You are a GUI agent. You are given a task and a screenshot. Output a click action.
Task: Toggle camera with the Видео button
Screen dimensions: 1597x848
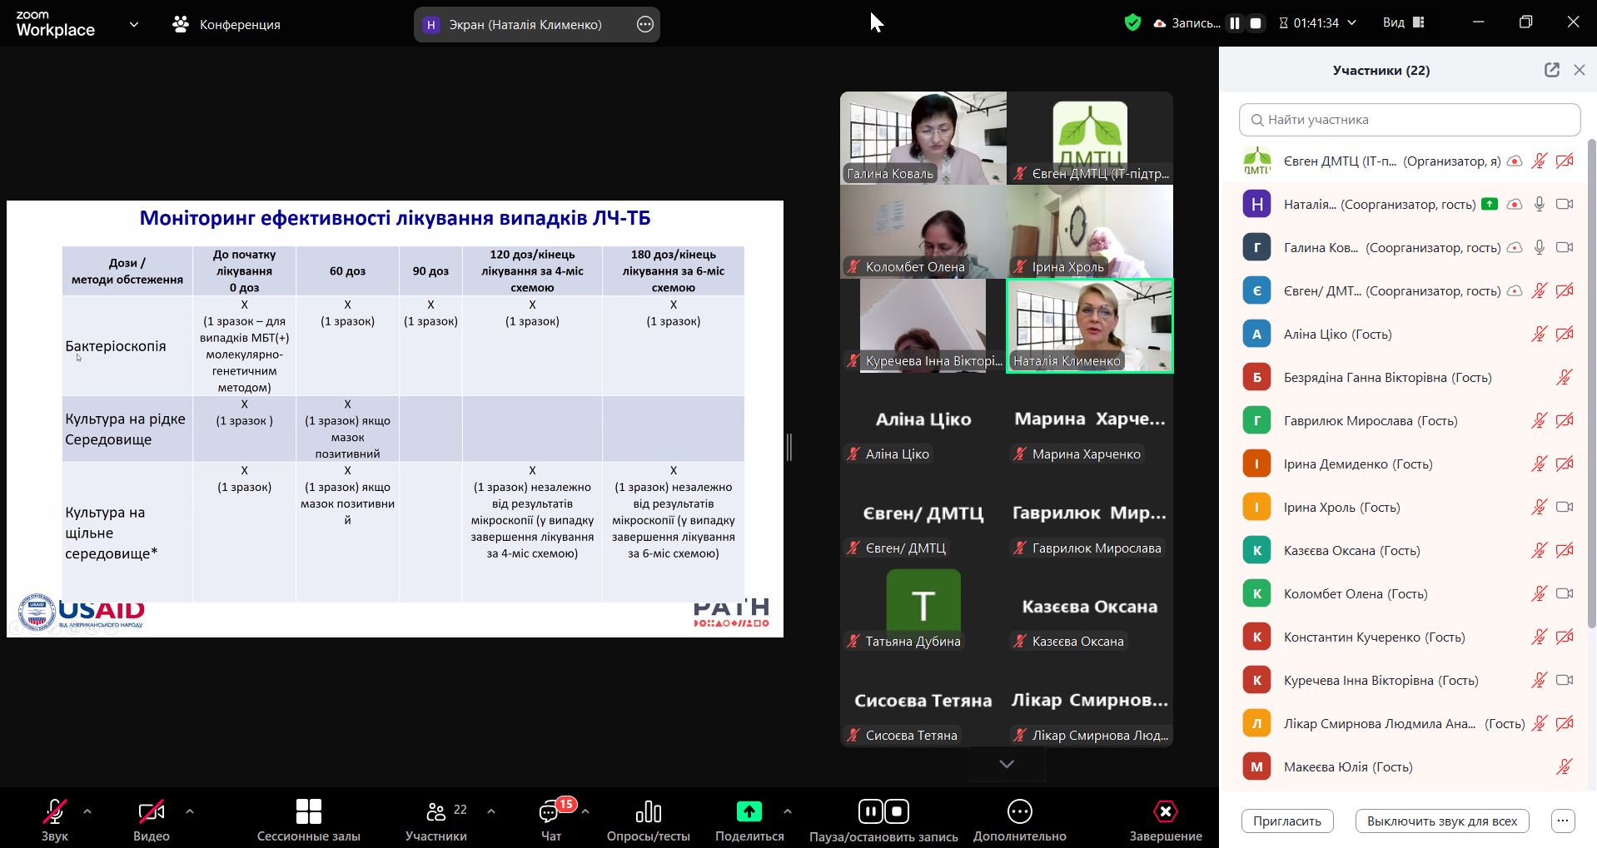pos(151,811)
